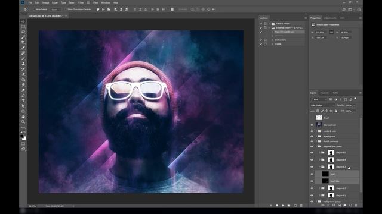Click the blur contrast layer thumbnail
This screenshot has width=382, height=214.
pyautogui.click(x=319, y=125)
